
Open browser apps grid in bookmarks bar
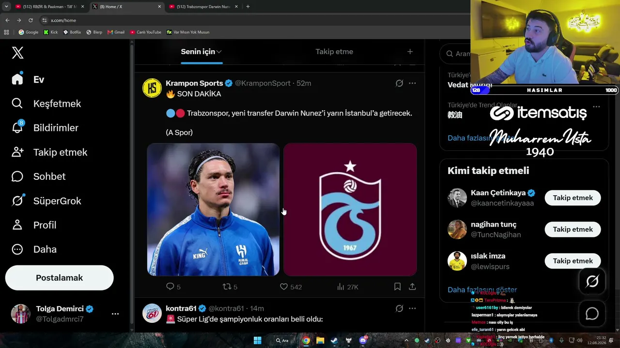(6, 32)
